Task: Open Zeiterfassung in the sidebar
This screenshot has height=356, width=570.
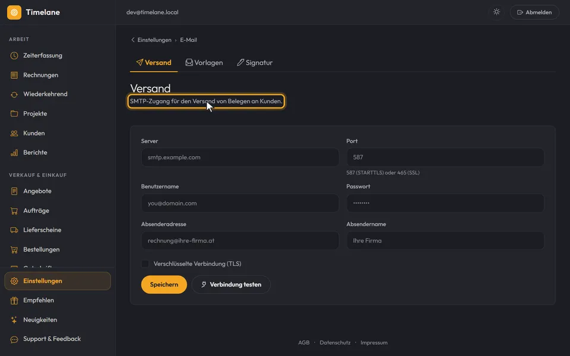Action: pos(58,56)
